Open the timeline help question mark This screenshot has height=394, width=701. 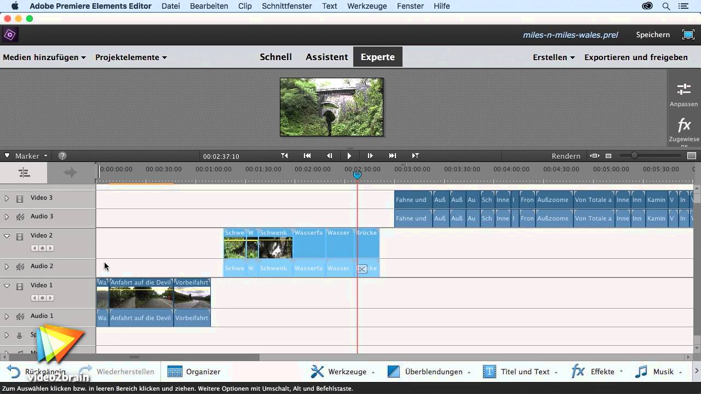click(x=62, y=156)
